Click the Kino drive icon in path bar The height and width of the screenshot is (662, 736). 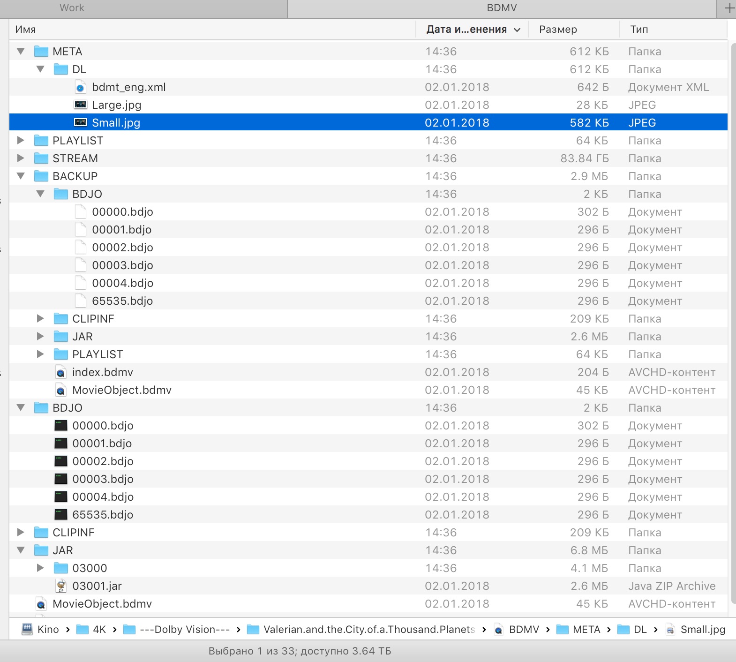coord(27,629)
